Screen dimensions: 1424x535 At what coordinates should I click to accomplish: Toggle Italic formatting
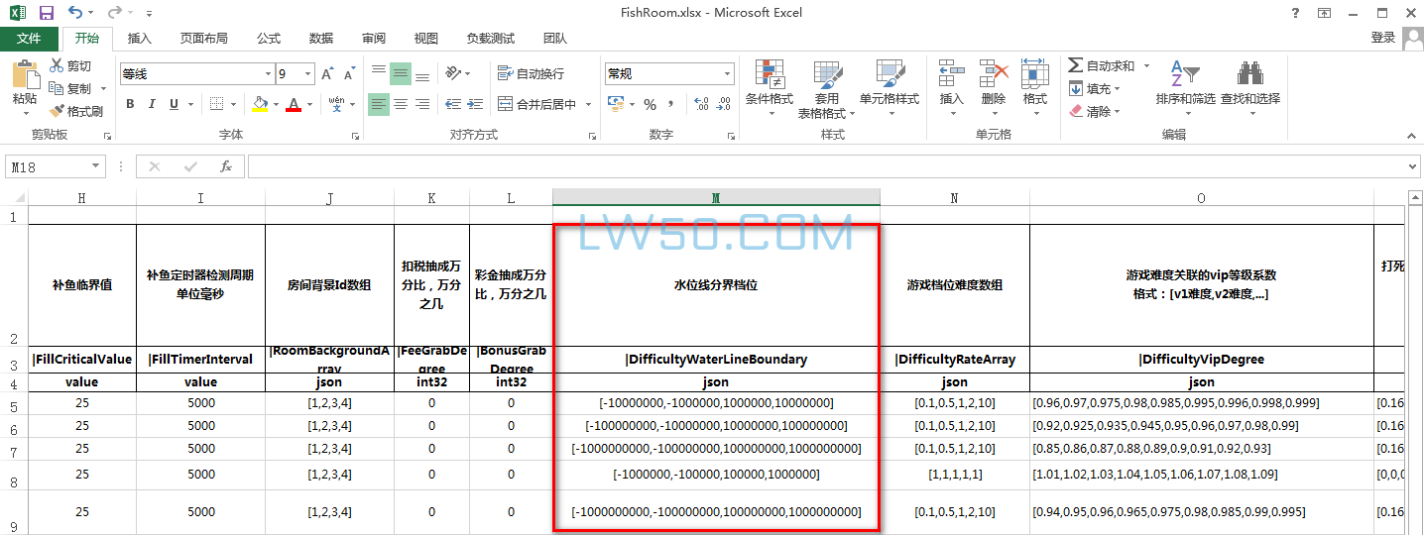click(x=152, y=104)
